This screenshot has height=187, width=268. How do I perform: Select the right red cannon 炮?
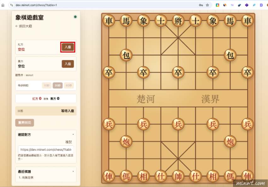coord(230,141)
